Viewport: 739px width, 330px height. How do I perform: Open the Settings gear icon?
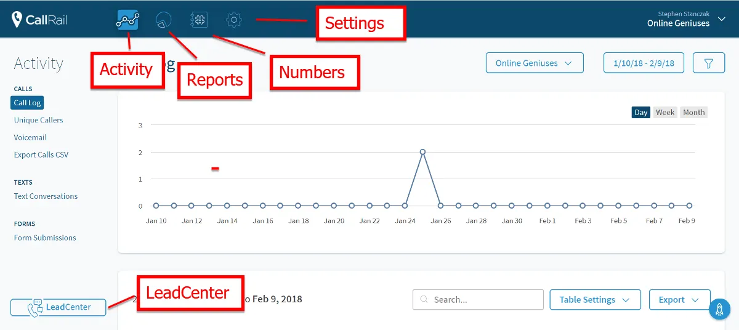pyautogui.click(x=233, y=20)
